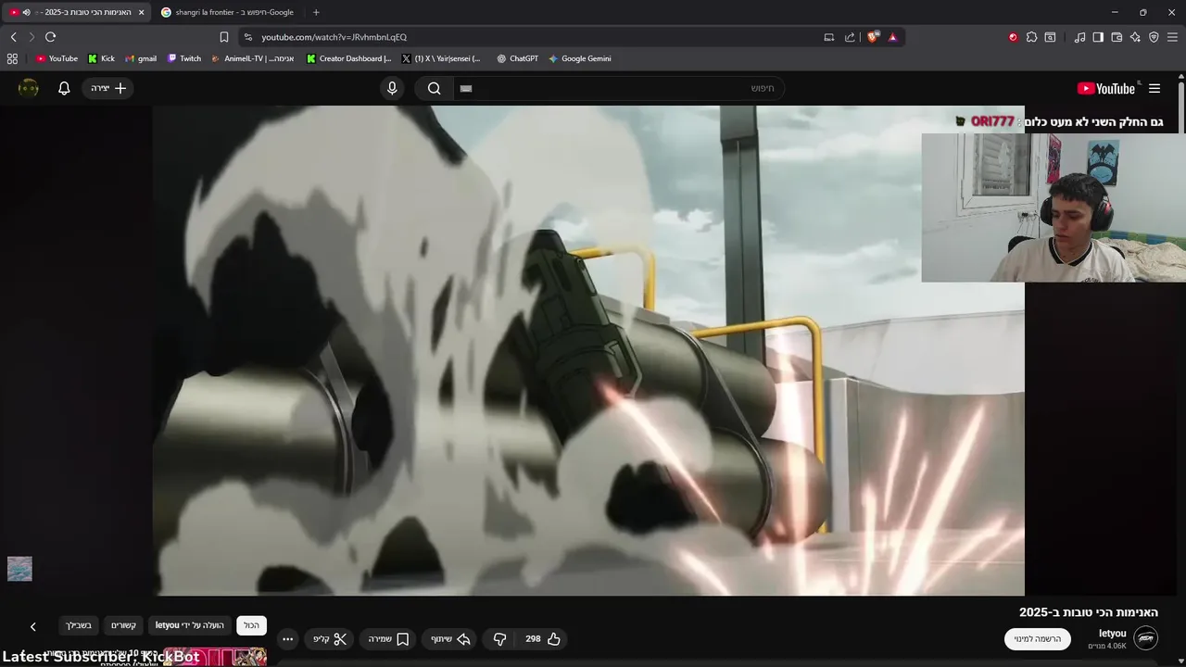Open the gmail bookmark
1186x667 pixels.
[x=141, y=58]
